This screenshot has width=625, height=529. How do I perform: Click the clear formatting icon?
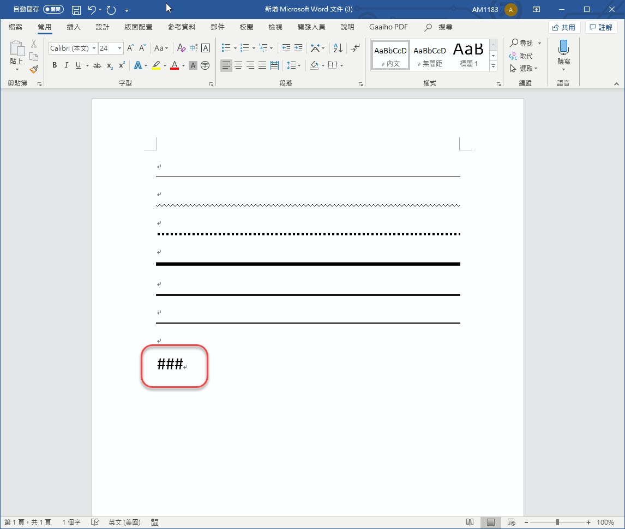pyautogui.click(x=182, y=48)
